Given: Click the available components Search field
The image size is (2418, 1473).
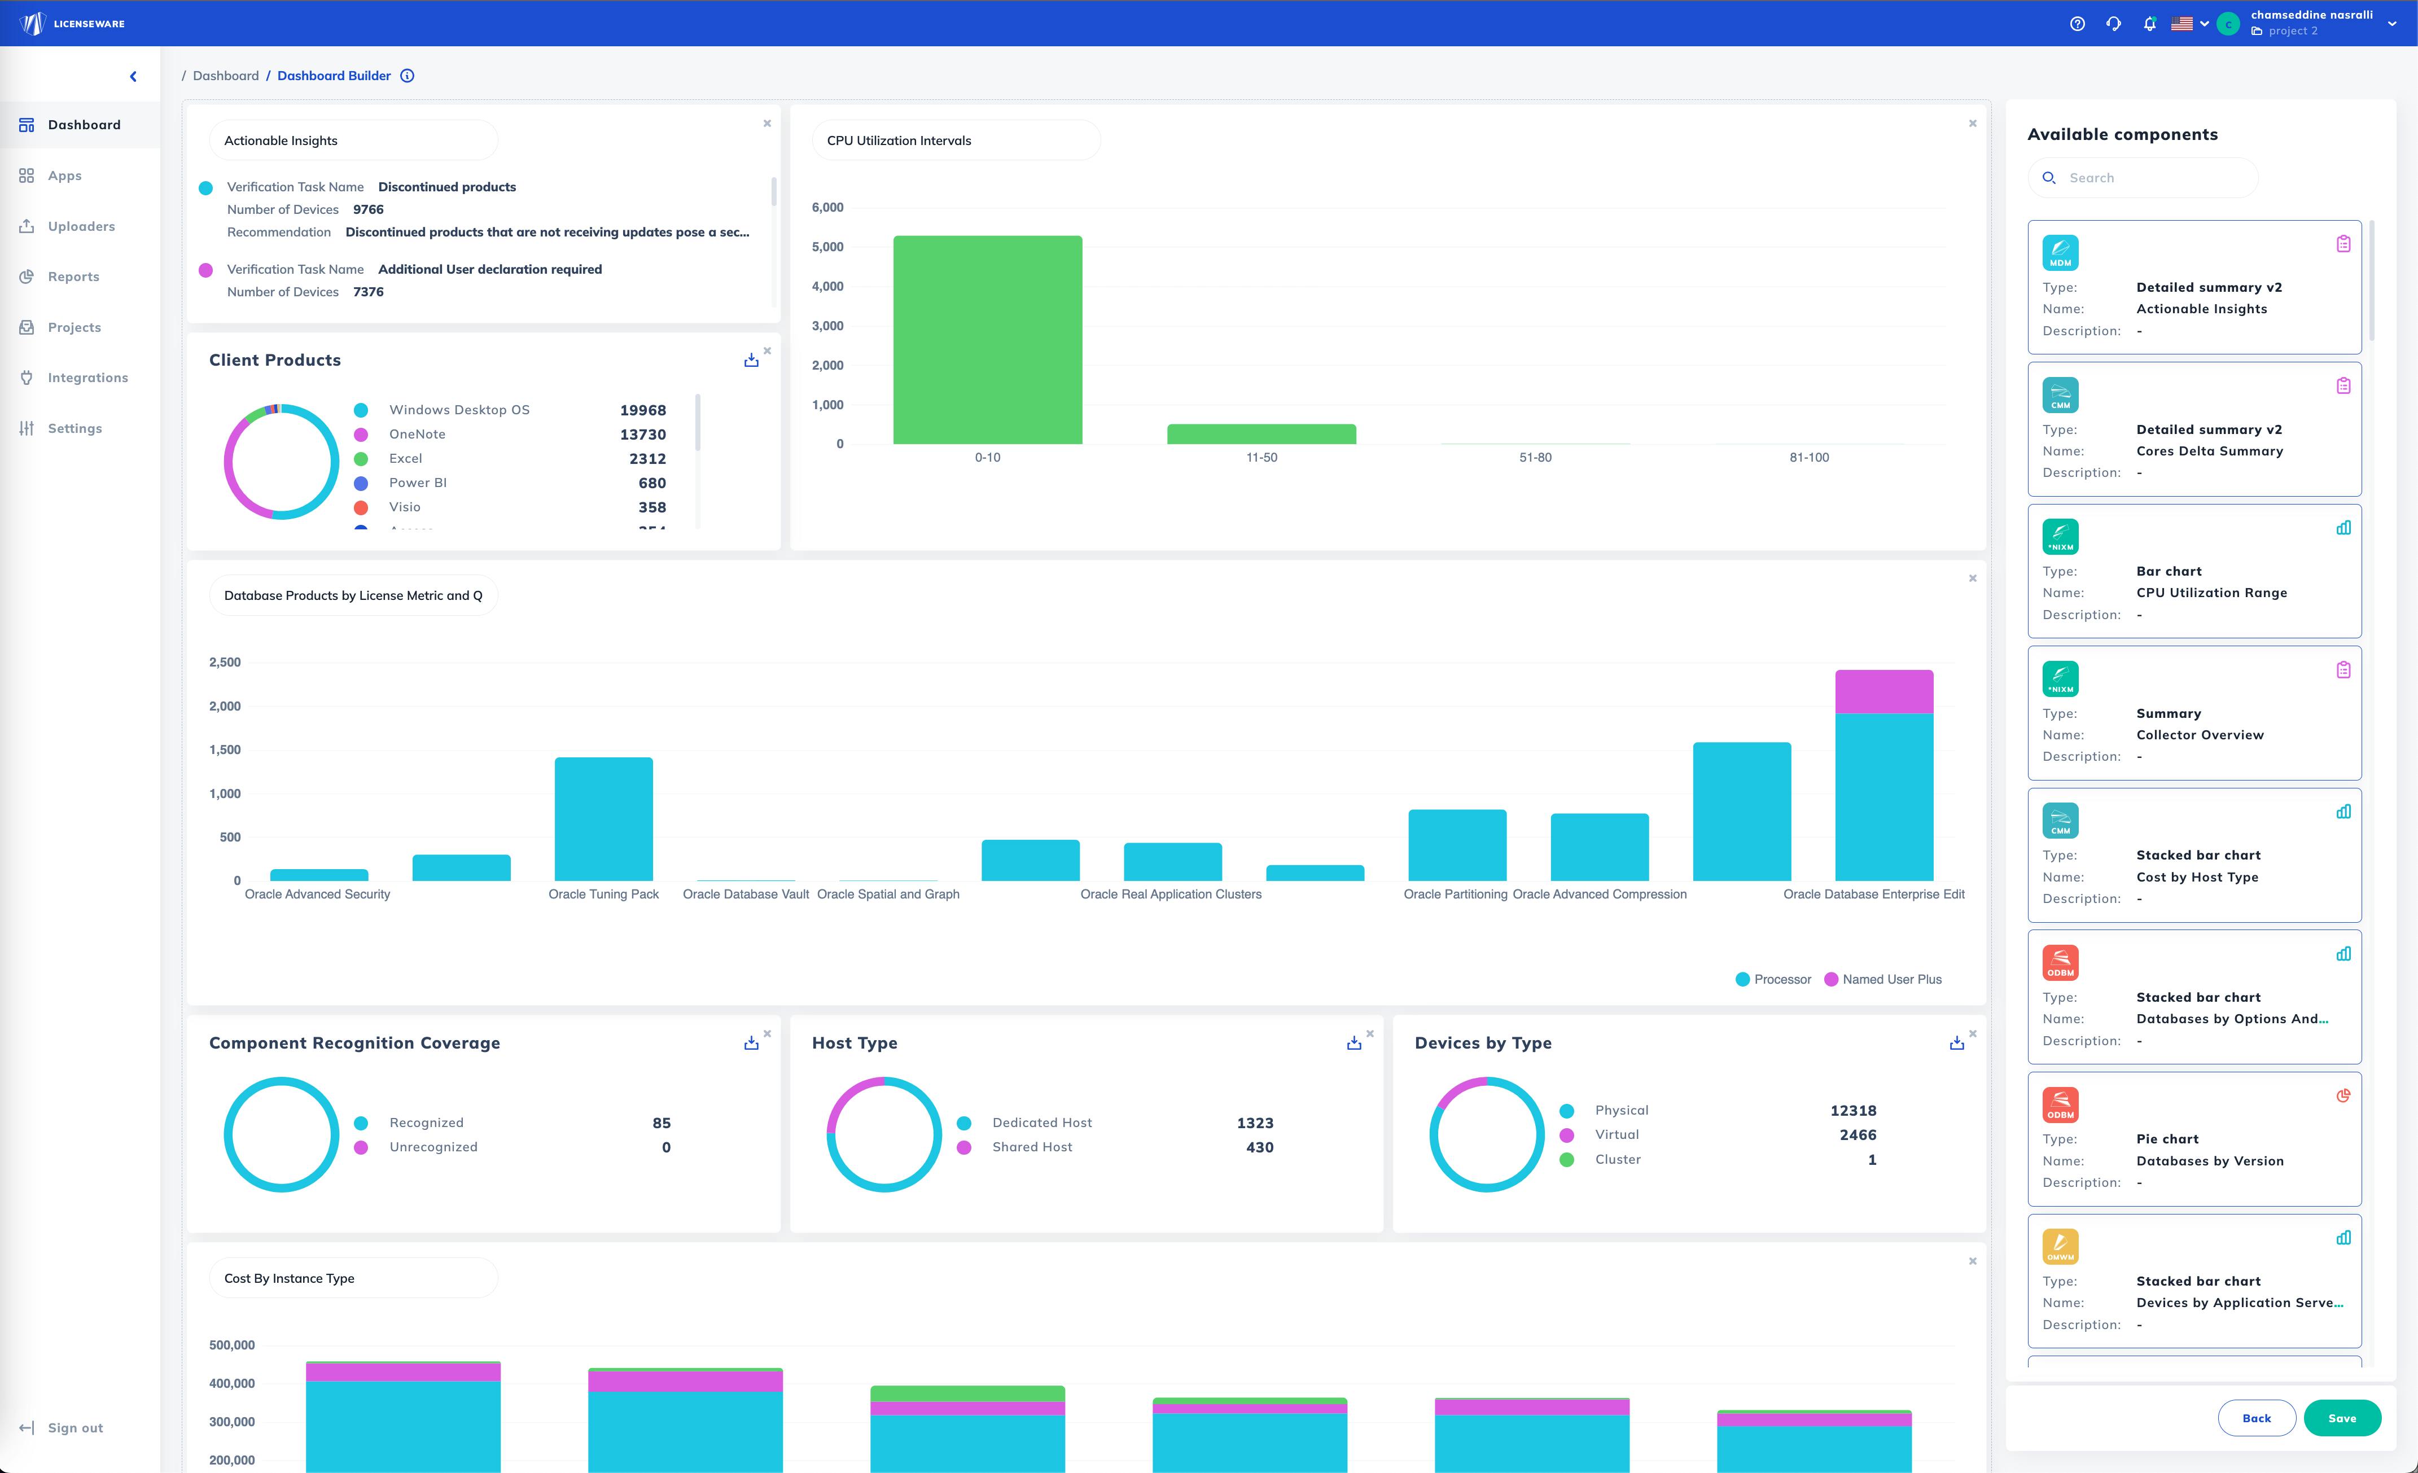Looking at the screenshot, I should coord(2143,178).
